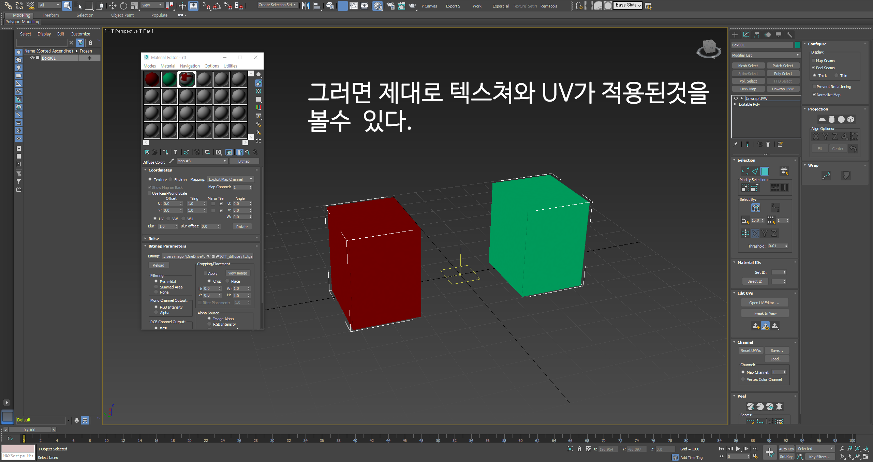Screen dimensions: 873x462
Task: Click the Select and Rotate tool
Action: pos(123,5)
